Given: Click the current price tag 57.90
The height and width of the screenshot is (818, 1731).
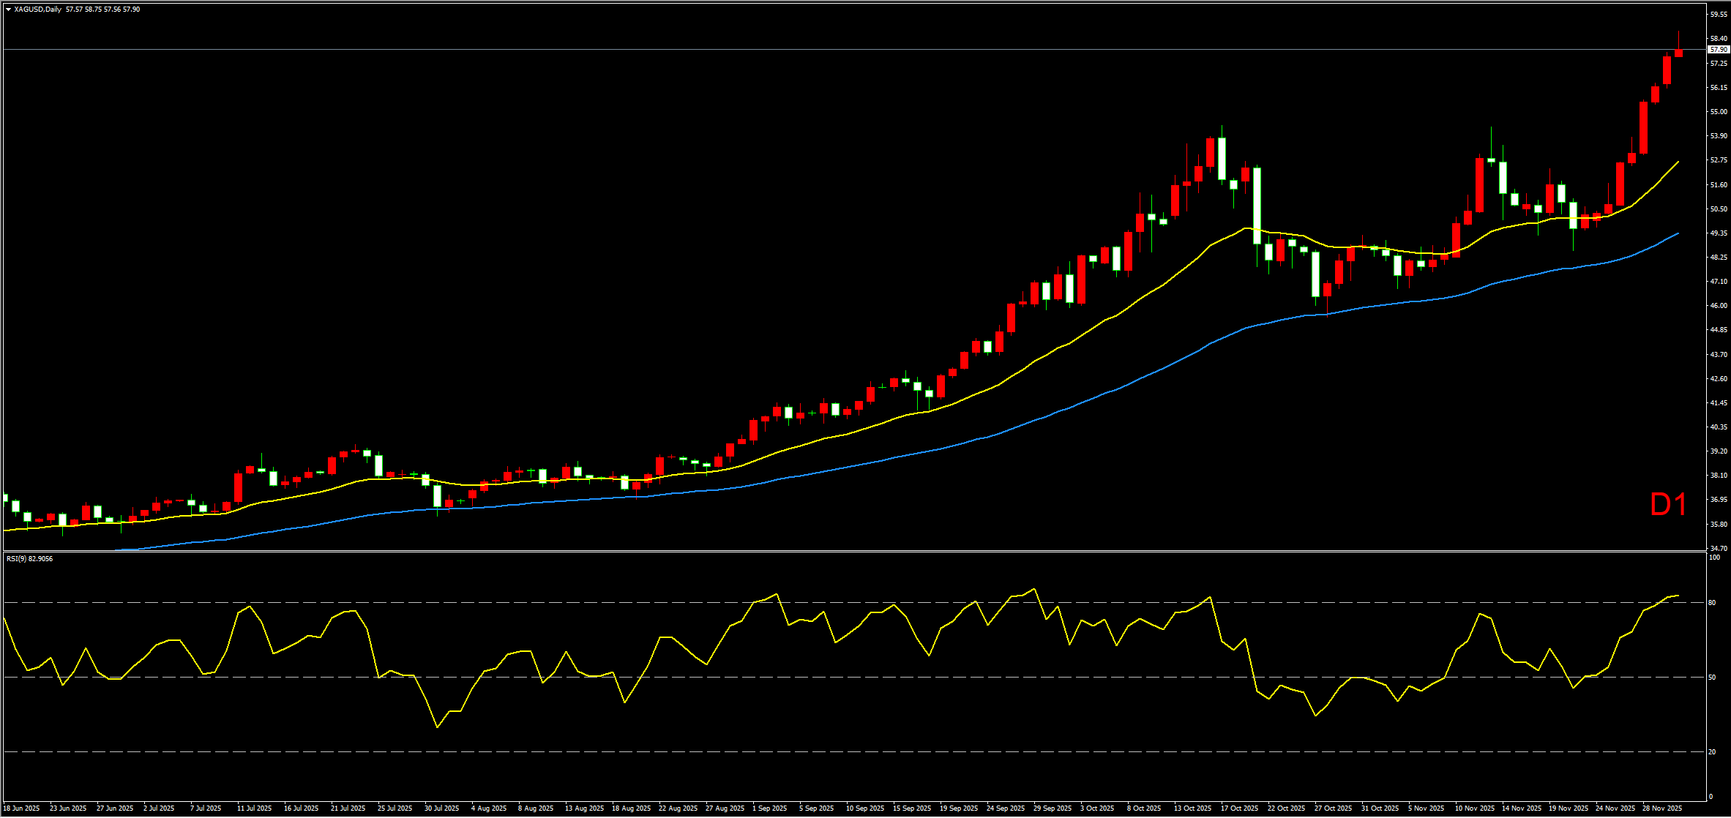Looking at the screenshot, I should 1718,50.
